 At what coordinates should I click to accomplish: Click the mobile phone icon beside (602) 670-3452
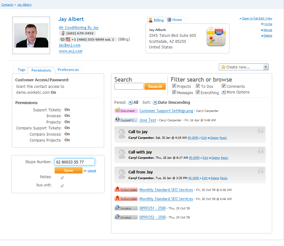tap(63, 33)
